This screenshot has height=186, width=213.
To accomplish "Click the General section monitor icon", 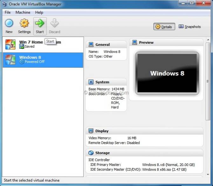I will 91,45.
